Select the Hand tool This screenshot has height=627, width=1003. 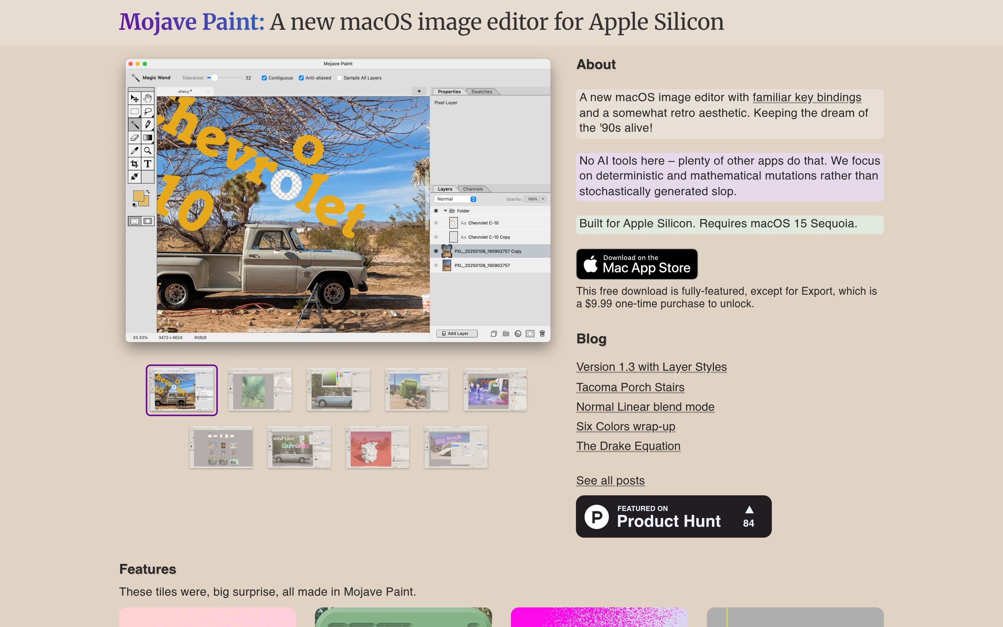point(148,98)
